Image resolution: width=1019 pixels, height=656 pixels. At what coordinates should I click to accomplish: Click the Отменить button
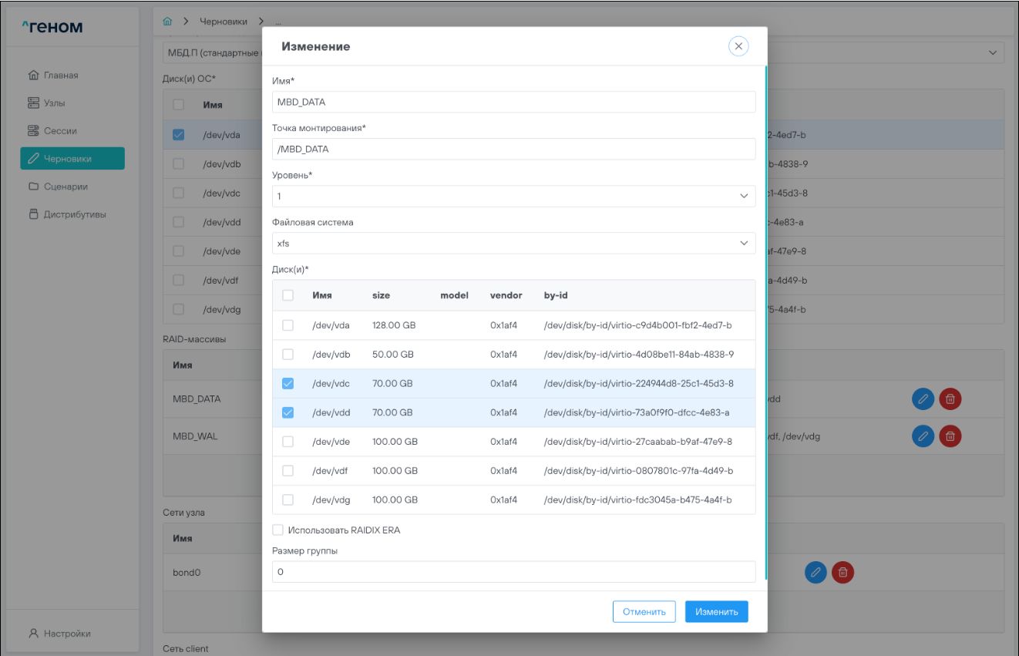pyautogui.click(x=644, y=611)
